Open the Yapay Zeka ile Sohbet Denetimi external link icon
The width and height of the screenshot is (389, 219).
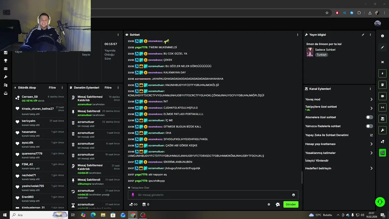(371, 135)
